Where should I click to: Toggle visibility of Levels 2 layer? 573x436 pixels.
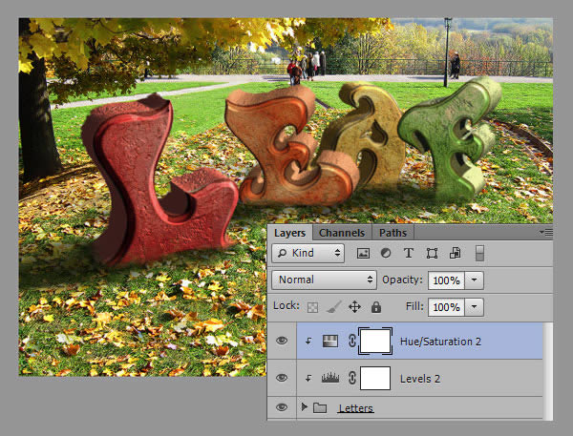282,379
